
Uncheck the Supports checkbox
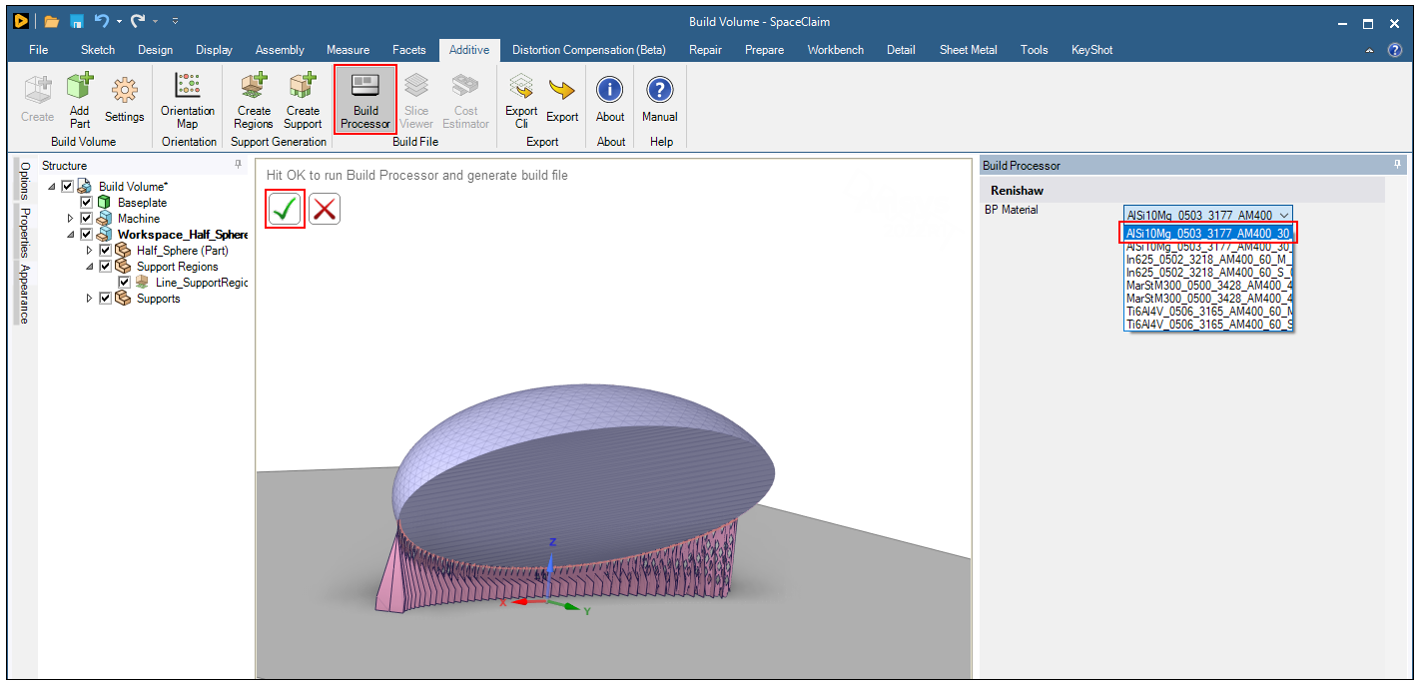[x=105, y=298]
